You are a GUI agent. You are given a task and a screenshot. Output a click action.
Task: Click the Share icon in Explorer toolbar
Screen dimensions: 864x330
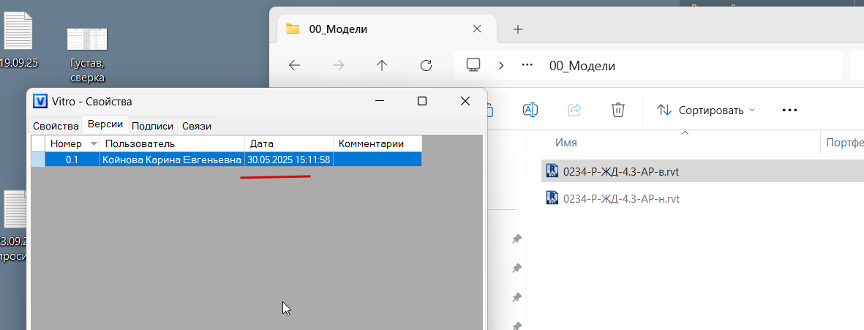[574, 110]
